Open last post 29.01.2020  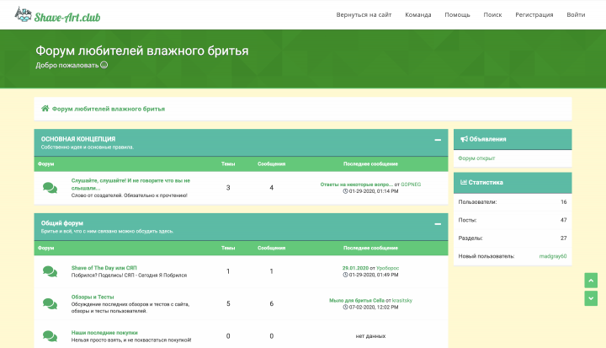(x=355, y=268)
